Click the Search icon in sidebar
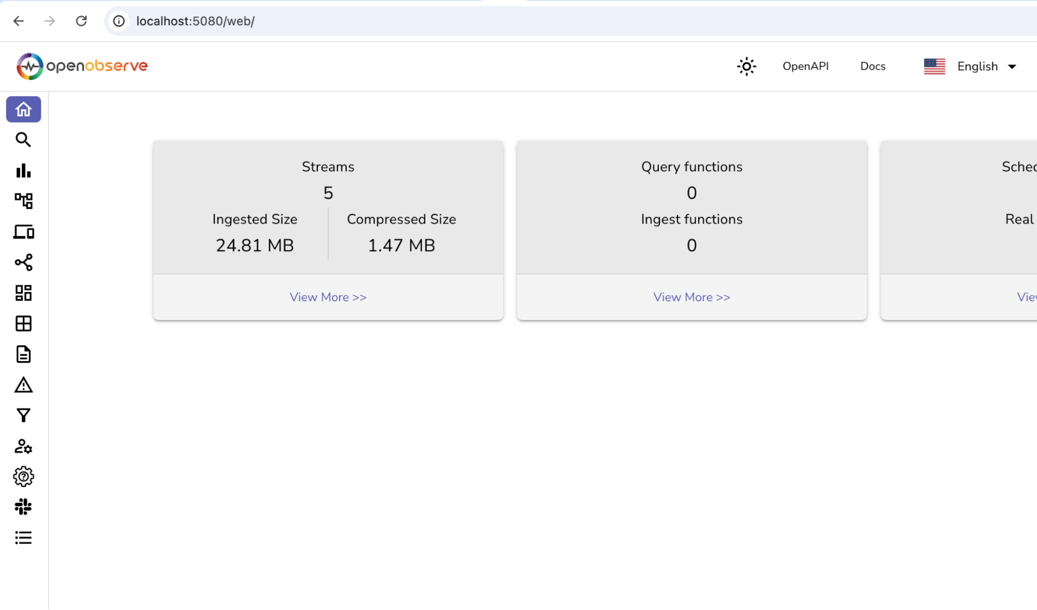 [24, 140]
